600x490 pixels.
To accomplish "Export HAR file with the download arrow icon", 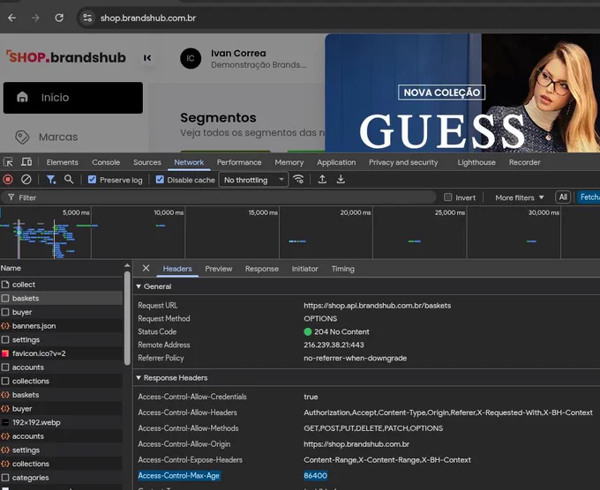I will (x=341, y=179).
